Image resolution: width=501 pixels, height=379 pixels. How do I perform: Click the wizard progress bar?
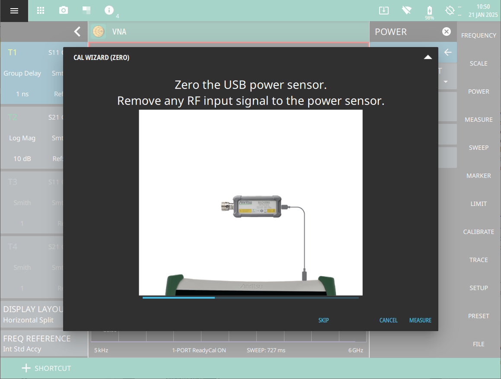click(x=250, y=297)
